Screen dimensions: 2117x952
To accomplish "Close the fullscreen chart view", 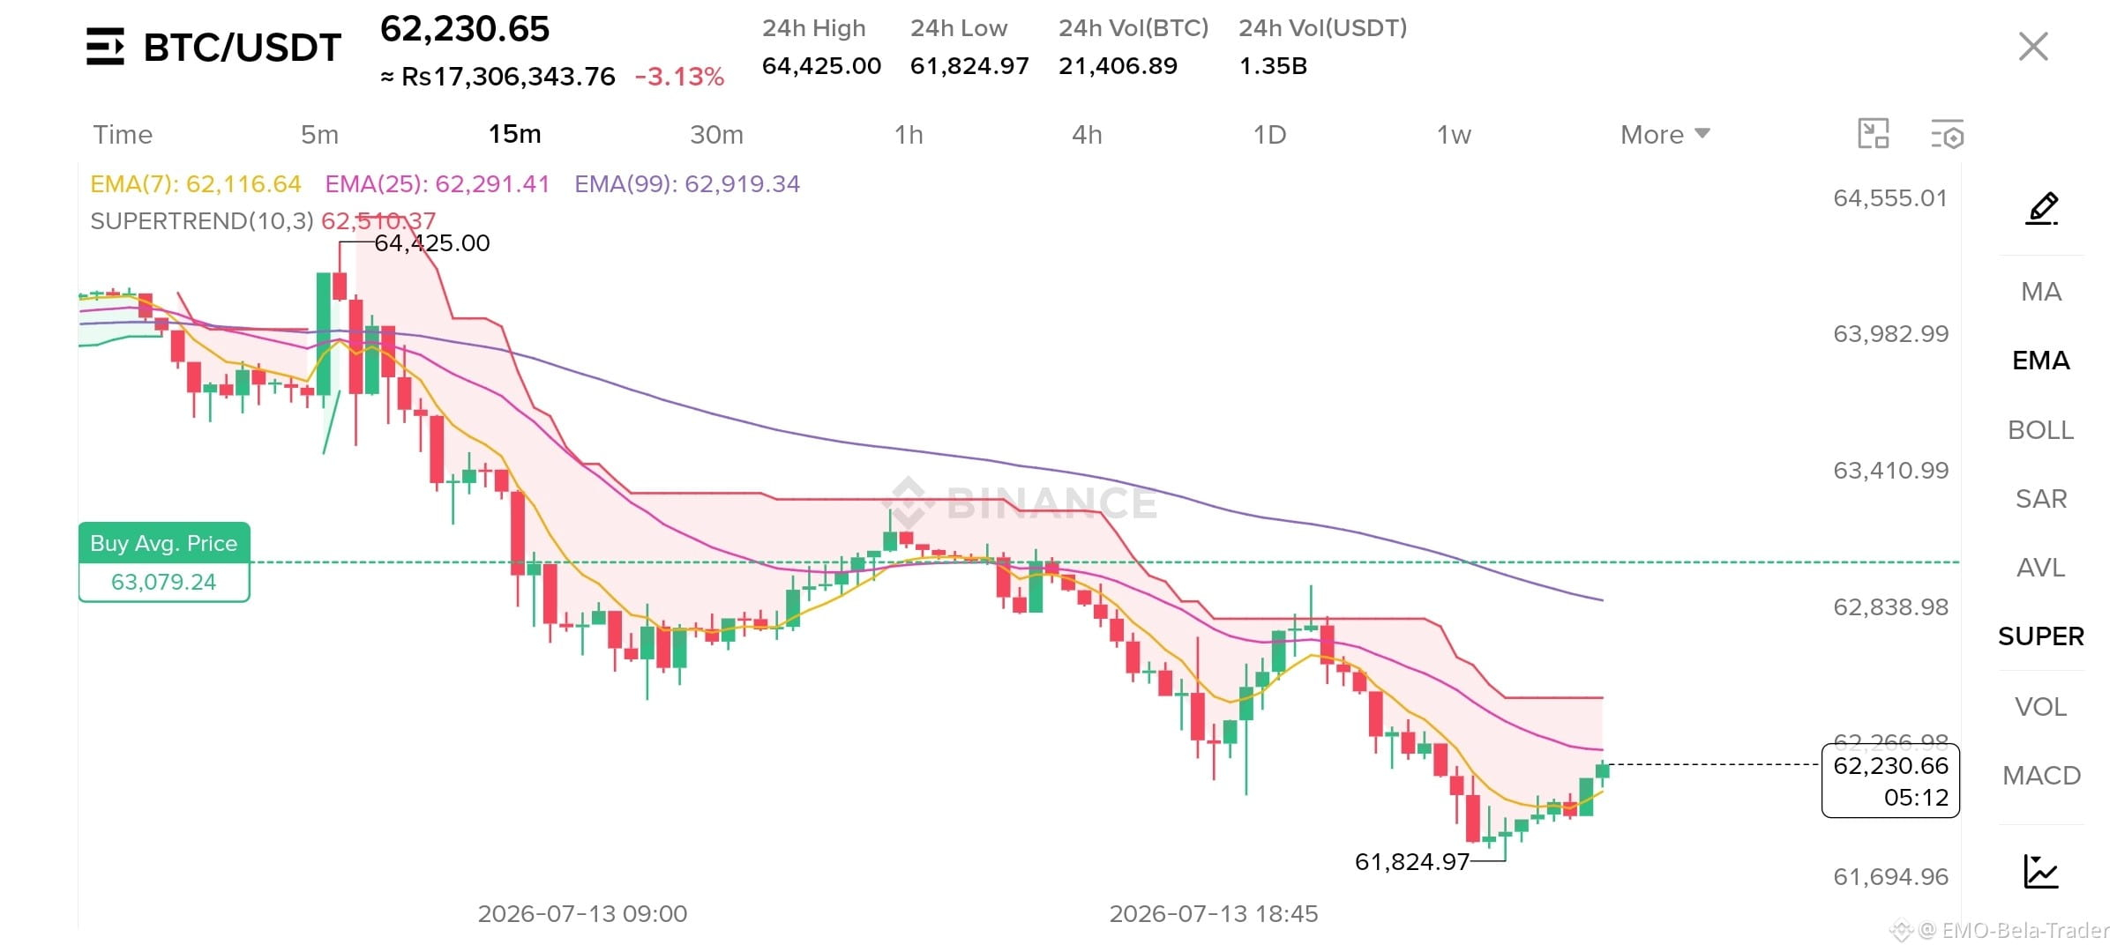I will point(2033,46).
